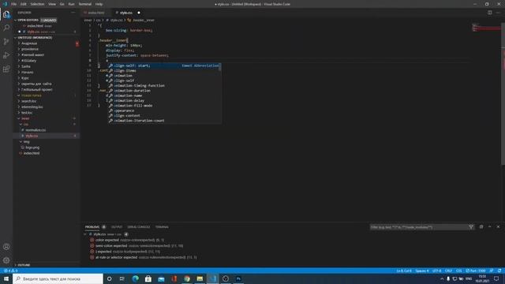Screen dimensions: 505x284
Task: Open the Search view in activity bar
Action: tap(6, 28)
